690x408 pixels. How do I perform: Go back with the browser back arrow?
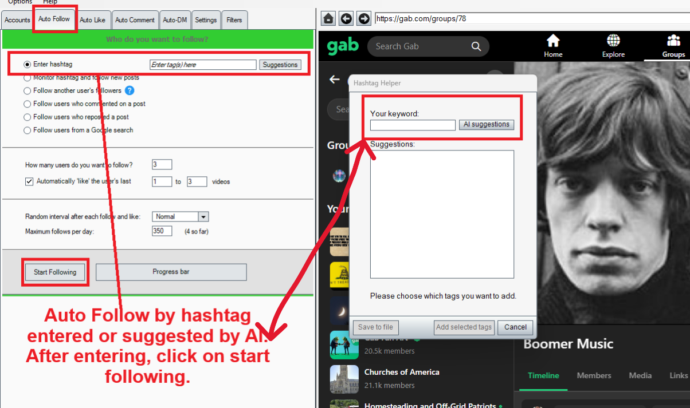[346, 19]
